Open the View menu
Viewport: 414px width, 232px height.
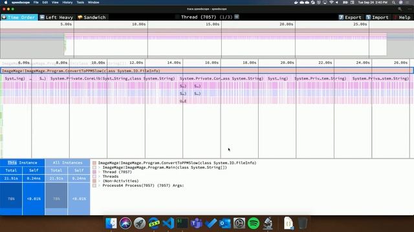point(55,3)
